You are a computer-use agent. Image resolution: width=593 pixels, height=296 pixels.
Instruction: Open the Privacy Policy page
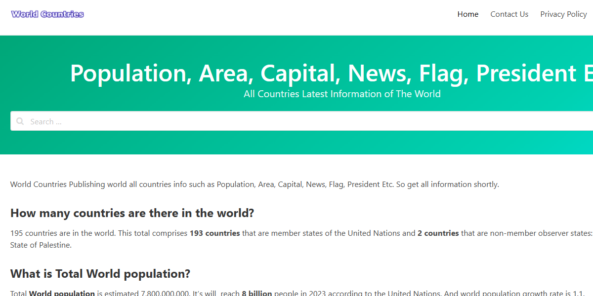pos(563,14)
